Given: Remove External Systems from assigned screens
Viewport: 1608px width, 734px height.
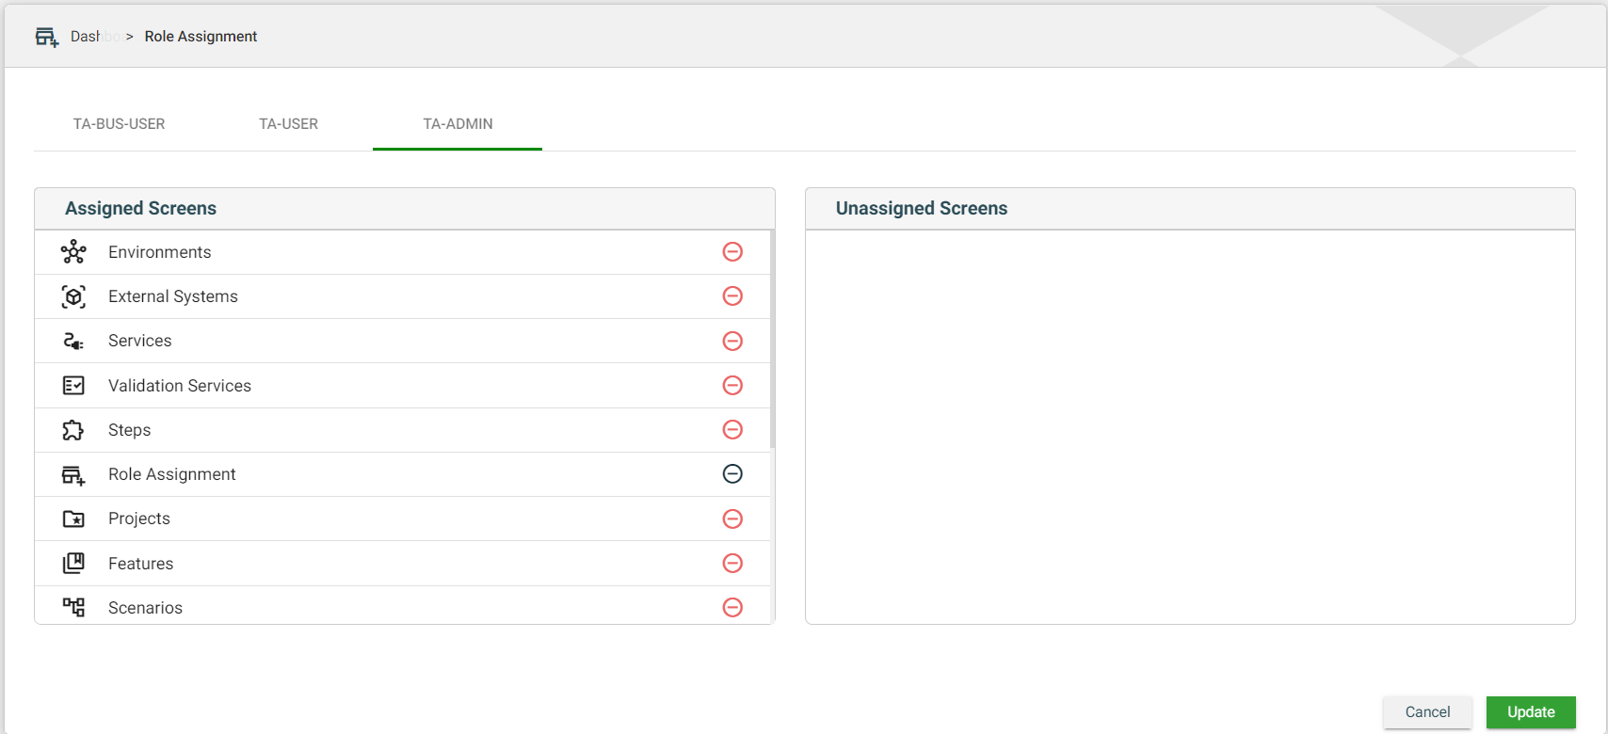Looking at the screenshot, I should 732,295.
